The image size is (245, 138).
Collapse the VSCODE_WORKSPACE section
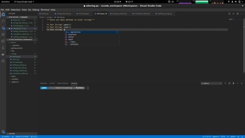22,39
